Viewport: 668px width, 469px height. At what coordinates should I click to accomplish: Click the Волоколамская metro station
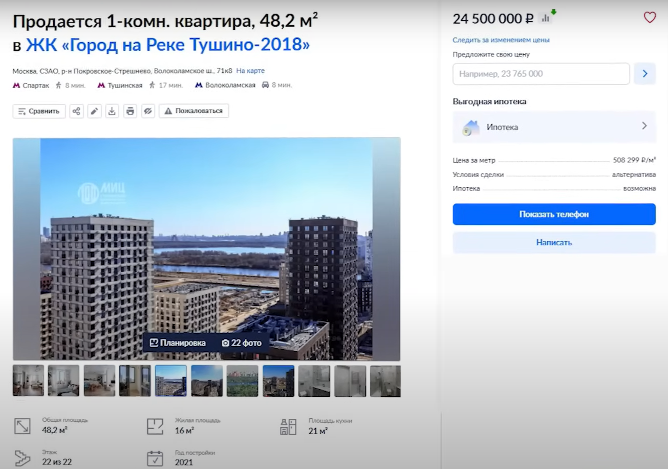click(230, 85)
